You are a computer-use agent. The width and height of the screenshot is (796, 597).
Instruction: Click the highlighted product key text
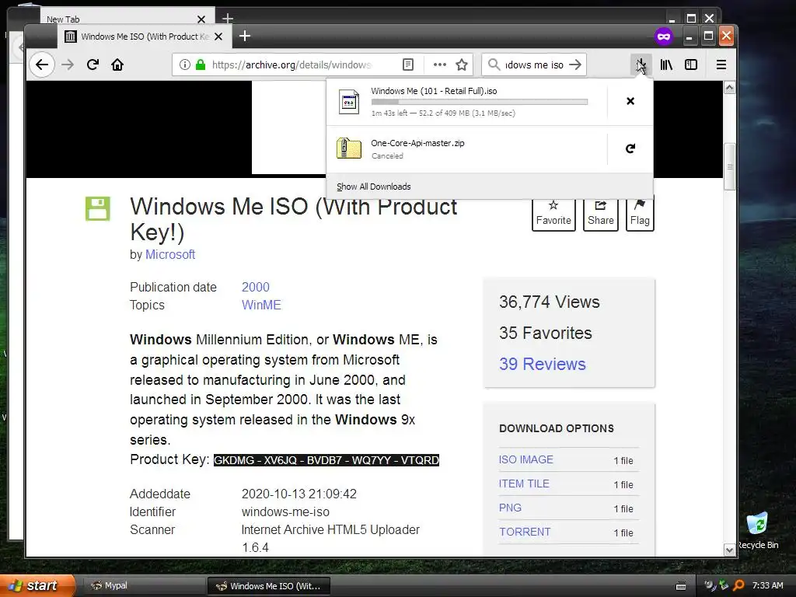tap(326, 460)
